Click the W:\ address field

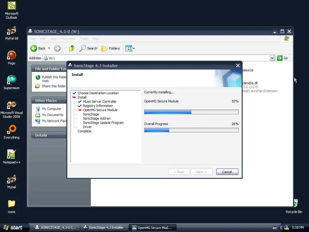click(x=156, y=58)
